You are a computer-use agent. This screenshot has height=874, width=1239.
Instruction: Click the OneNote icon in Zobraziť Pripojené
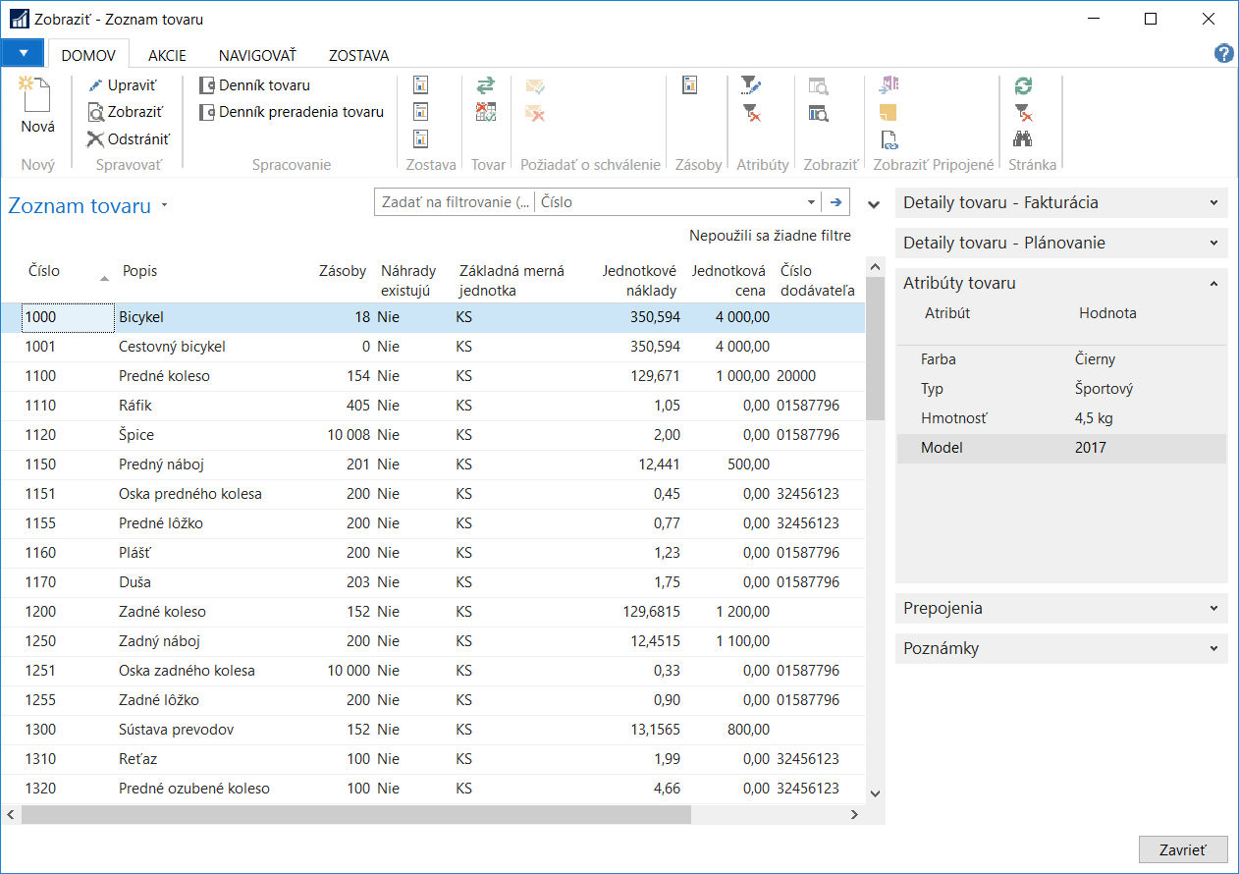point(889,85)
